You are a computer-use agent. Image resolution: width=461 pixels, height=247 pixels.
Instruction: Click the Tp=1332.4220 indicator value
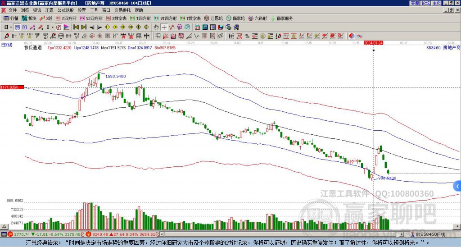[x=59, y=48]
